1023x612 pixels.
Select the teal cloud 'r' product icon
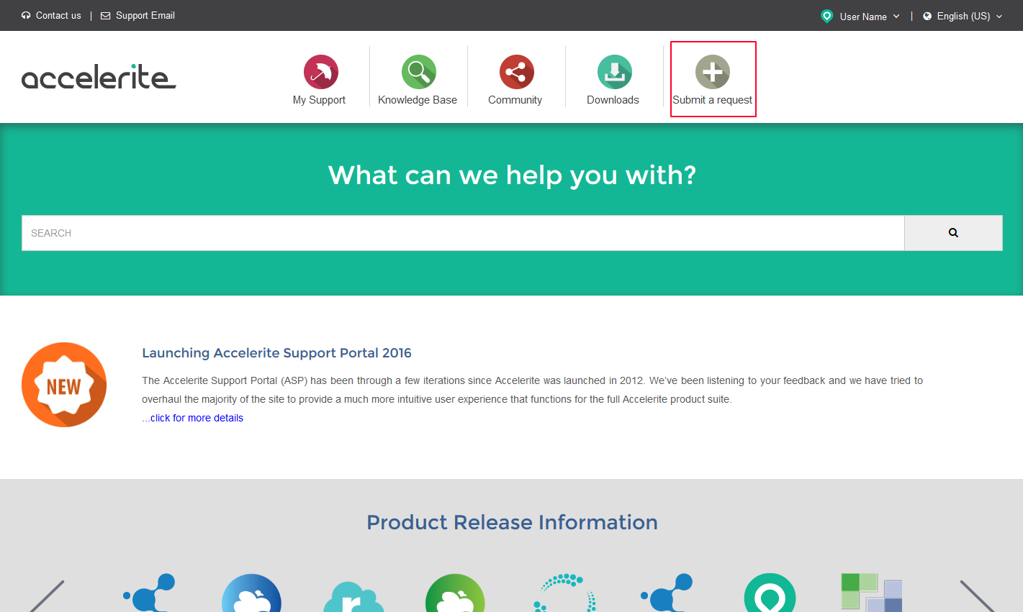point(353,596)
